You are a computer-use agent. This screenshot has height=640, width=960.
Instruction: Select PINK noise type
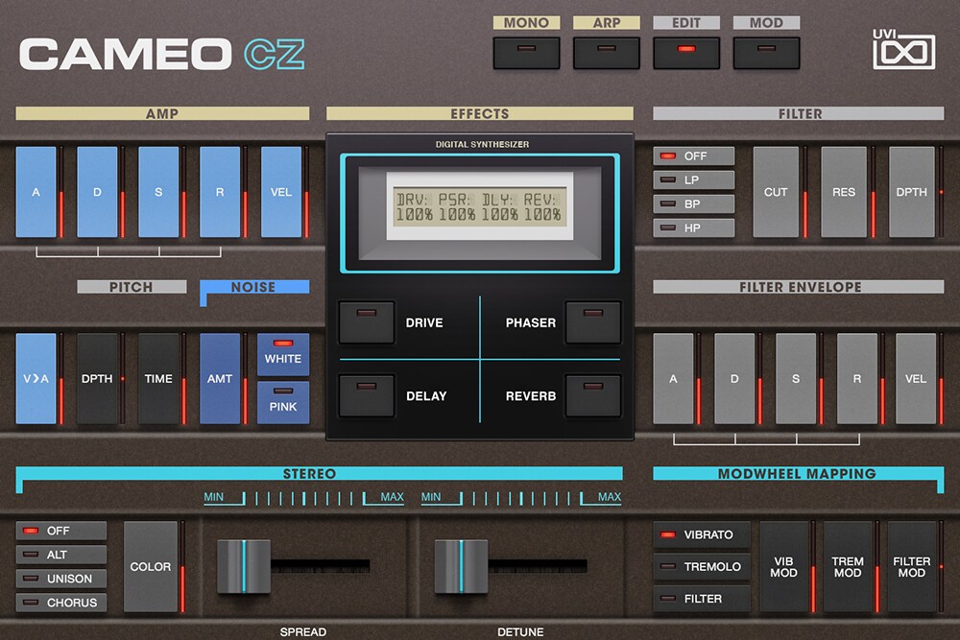coord(283,402)
